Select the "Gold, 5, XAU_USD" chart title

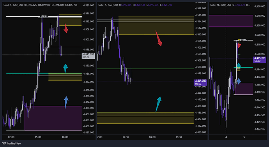13,5
